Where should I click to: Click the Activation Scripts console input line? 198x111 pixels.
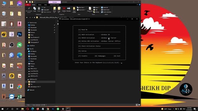pos(98,63)
